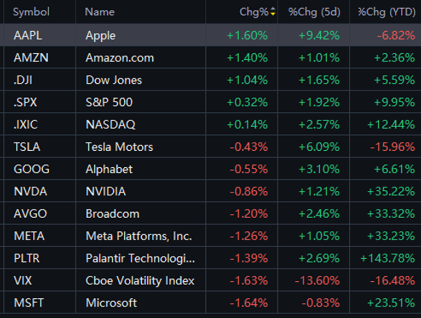Click the %Chg (5d) column header
Viewport: 421px width, 318px height.
pyautogui.click(x=314, y=12)
